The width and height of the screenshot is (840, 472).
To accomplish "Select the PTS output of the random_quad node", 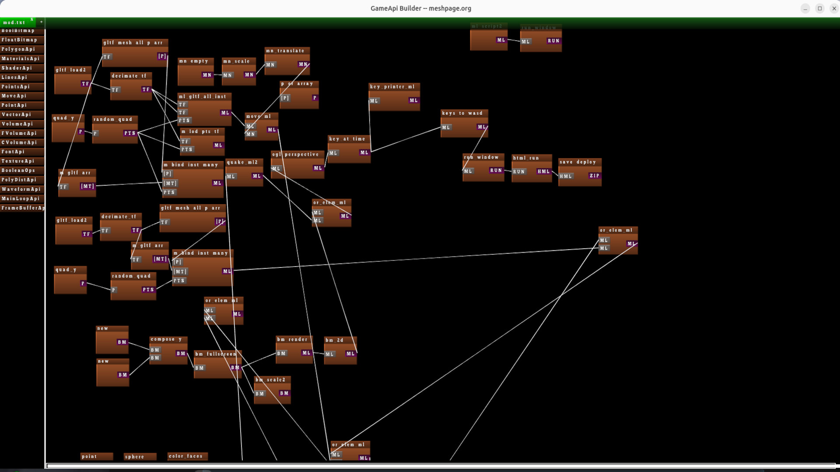I will [130, 133].
